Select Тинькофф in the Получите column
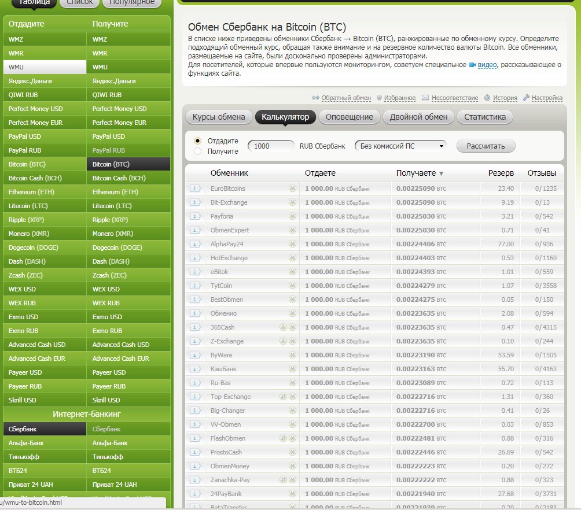 128,457
